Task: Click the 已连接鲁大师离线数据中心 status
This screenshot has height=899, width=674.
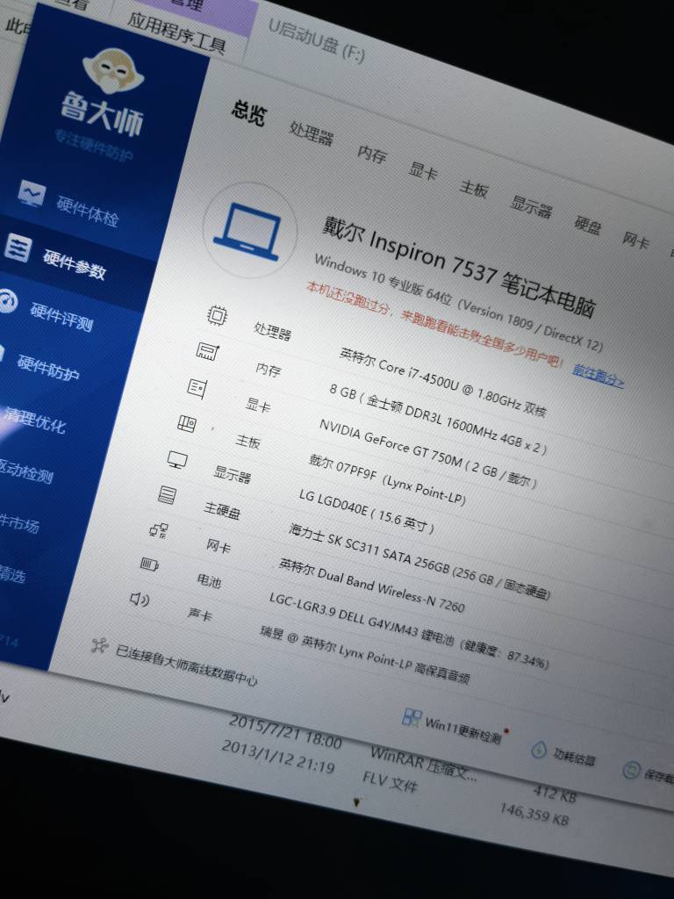Action: (x=186, y=664)
